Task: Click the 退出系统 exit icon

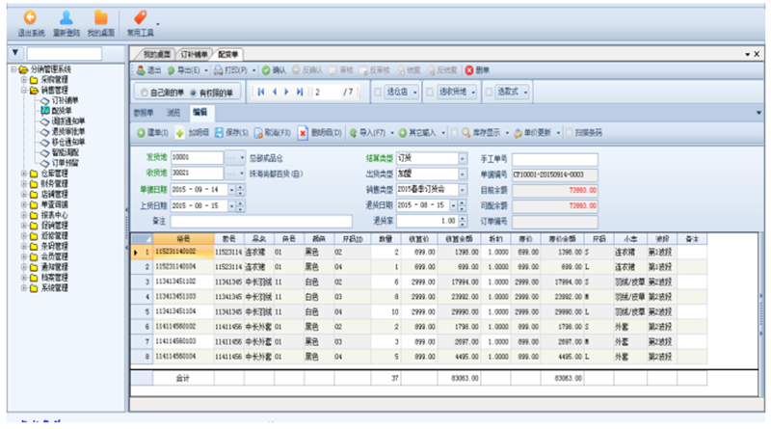Action: pyautogui.click(x=31, y=17)
